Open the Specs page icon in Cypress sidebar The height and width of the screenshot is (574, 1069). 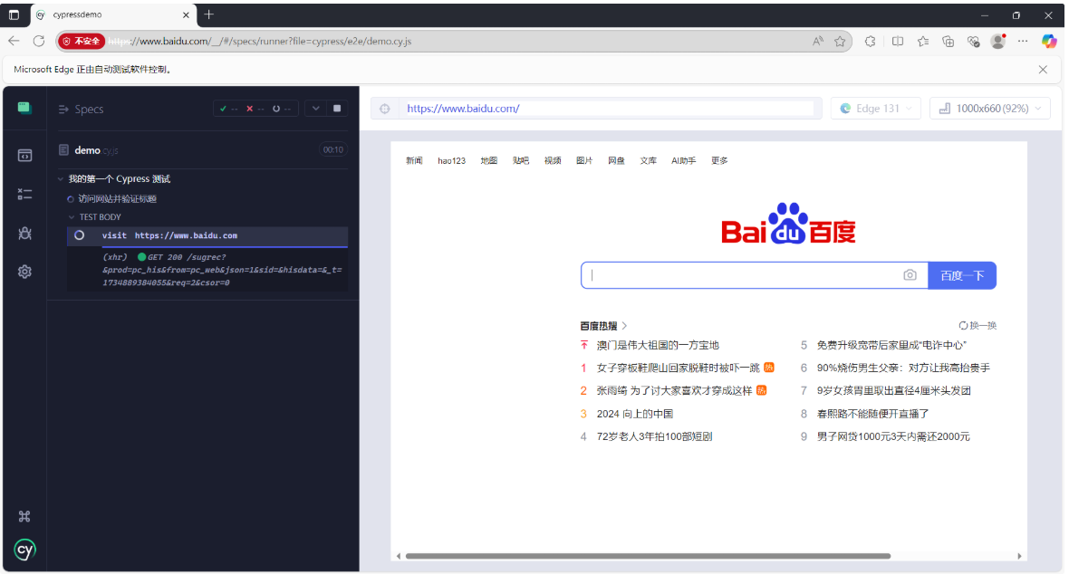coord(24,156)
